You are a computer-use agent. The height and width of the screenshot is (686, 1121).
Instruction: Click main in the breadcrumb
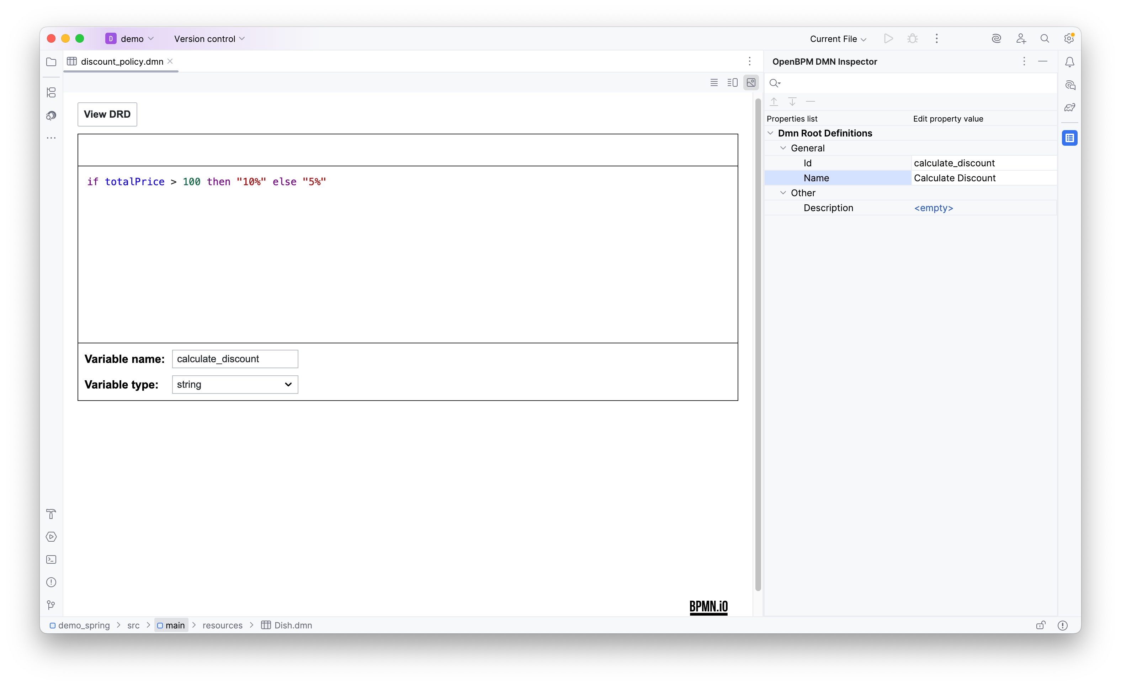[x=171, y=626]
